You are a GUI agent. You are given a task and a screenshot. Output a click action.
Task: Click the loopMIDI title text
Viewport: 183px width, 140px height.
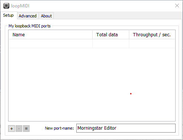(20, 6)
